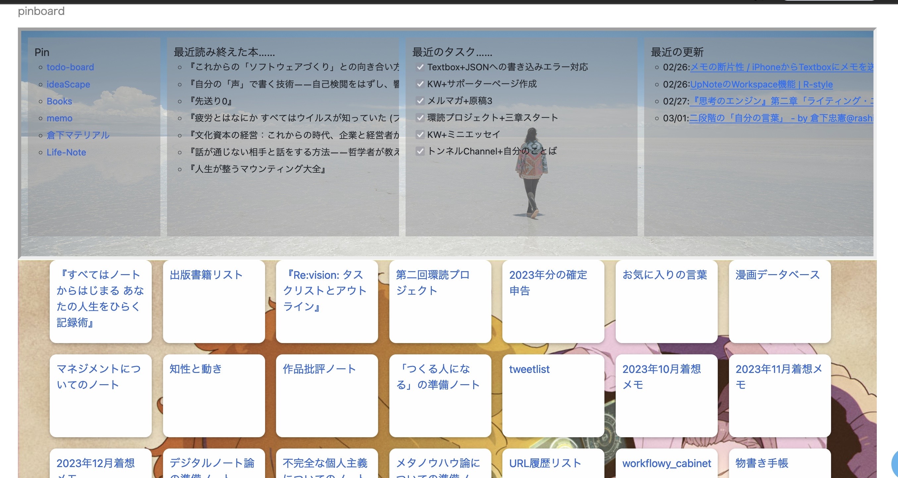Open the todo-board pin link

tap(70, 67)
